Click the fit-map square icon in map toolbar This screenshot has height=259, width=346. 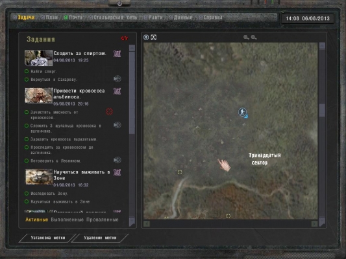tap(154, 38)
